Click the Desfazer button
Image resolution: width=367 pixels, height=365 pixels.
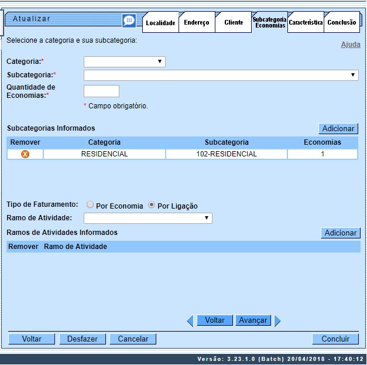pyautogui.click(x=83, y=339)
